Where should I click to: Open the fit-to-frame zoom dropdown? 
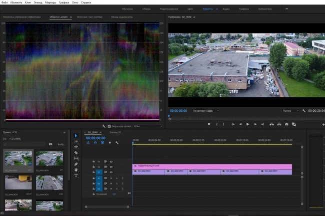click(205, 111)
